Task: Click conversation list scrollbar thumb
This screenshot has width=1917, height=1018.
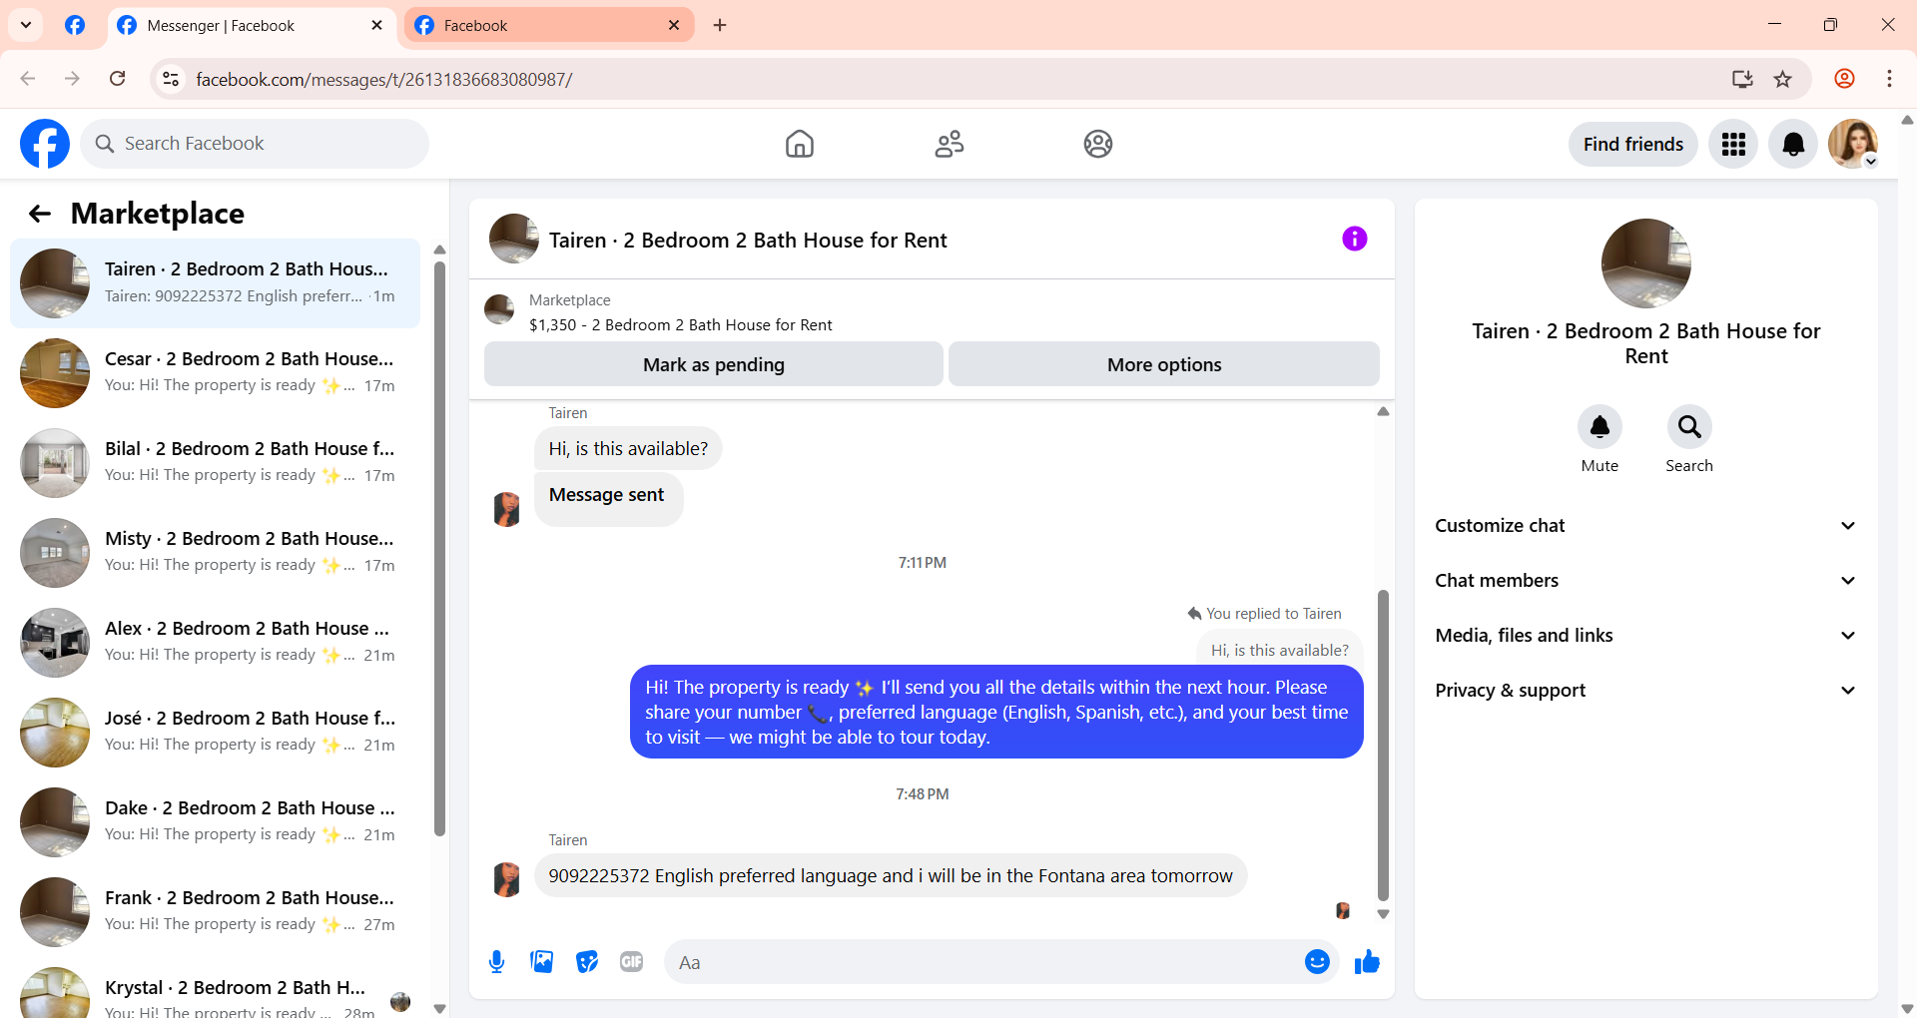Action: 439,548
